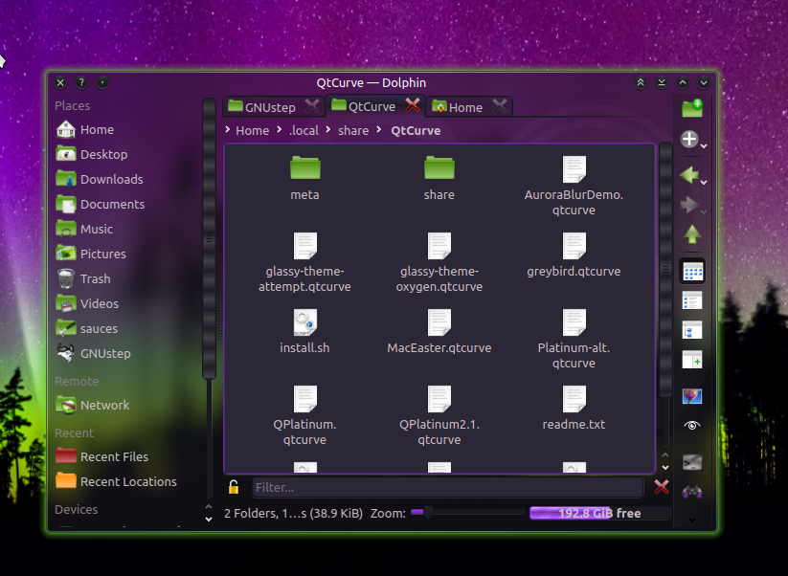Select the share folder in file view
The height and width of the screenshot is (576, 788).
tap(439, 178)
